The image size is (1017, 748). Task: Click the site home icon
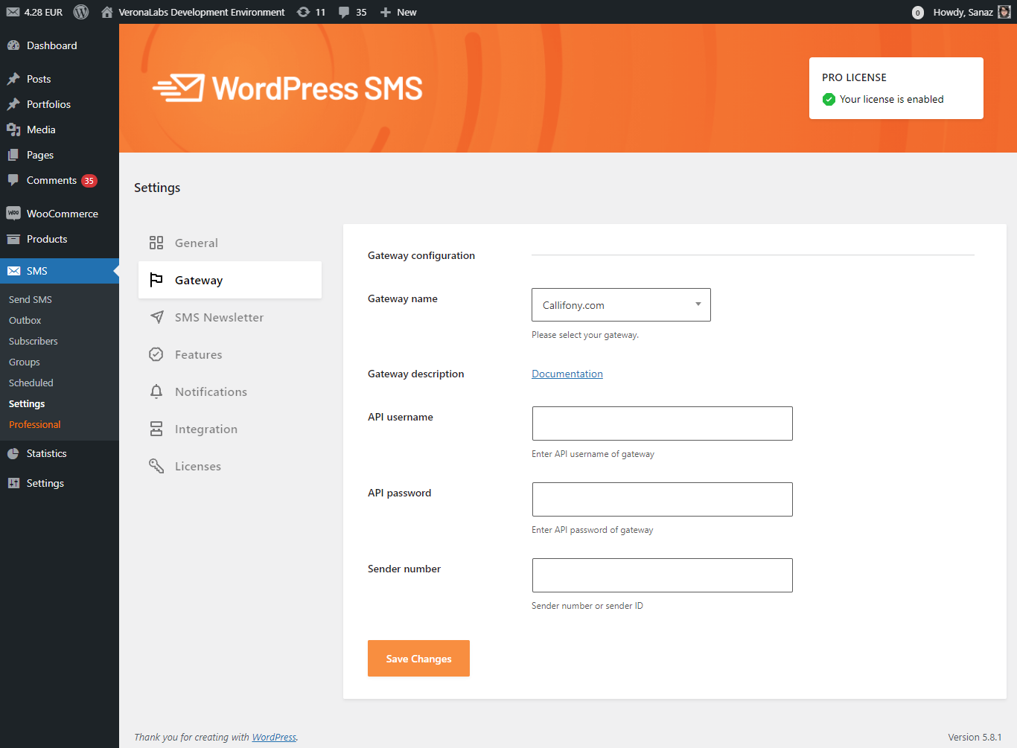tap(107, 12)
